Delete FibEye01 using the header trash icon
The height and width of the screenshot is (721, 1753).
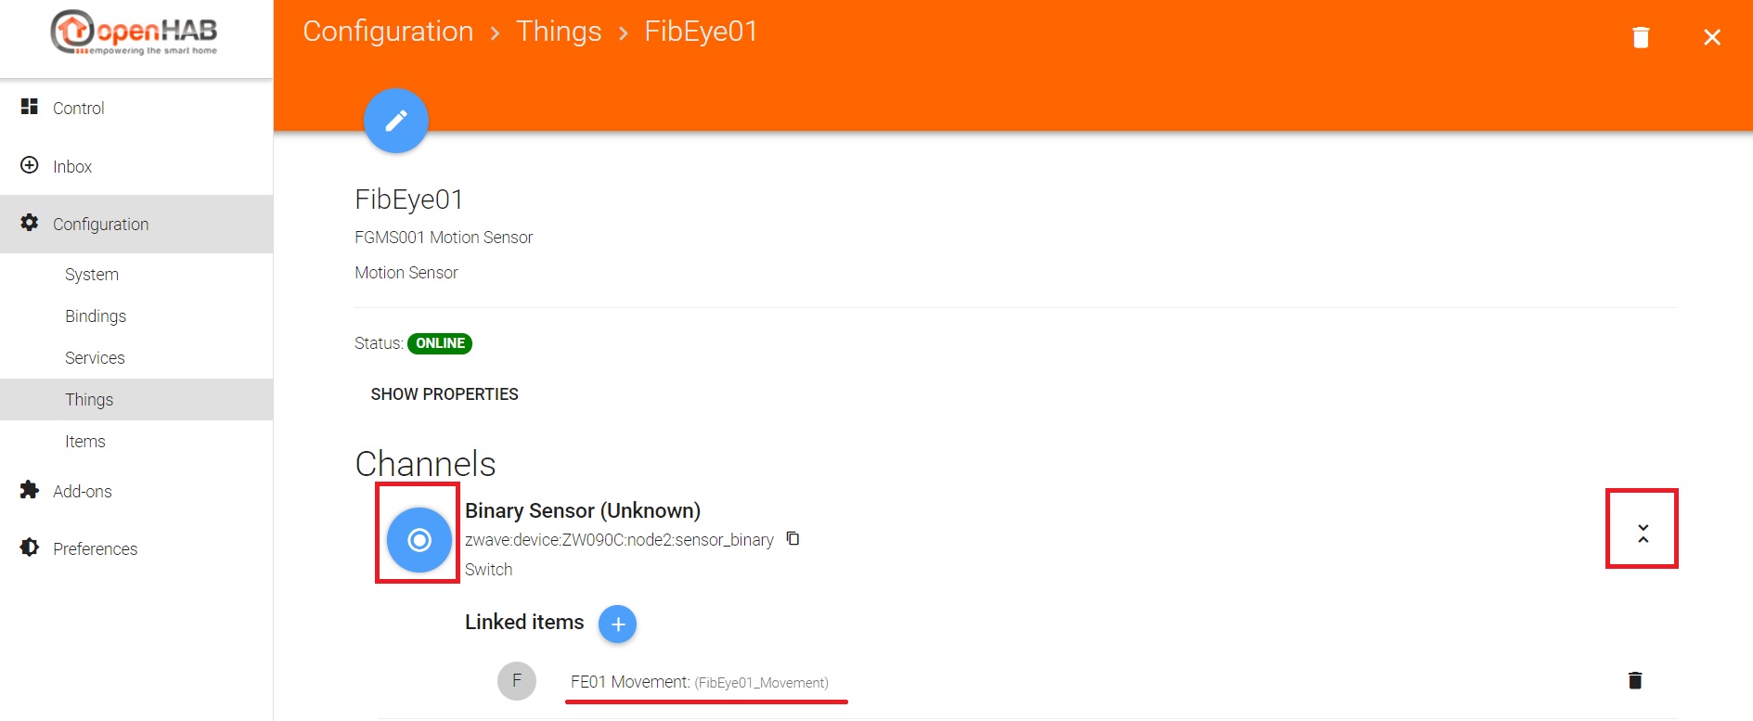point(1641,37)
